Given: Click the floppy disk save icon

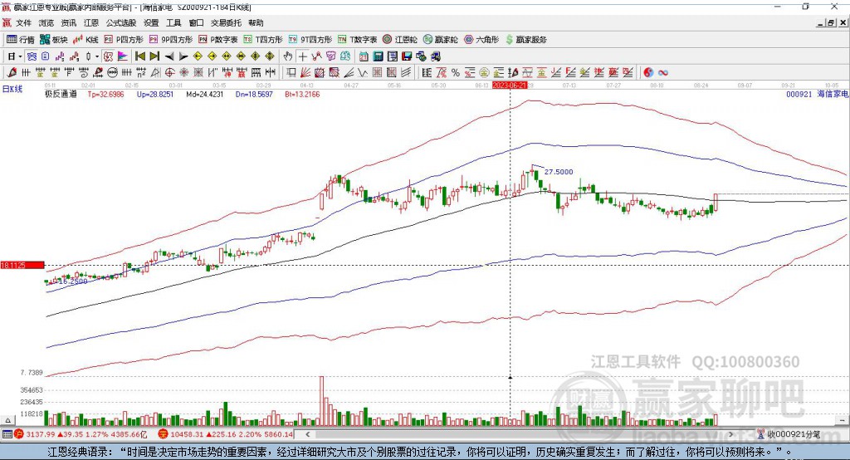Looking at the screenshot, I should point(407,56).
